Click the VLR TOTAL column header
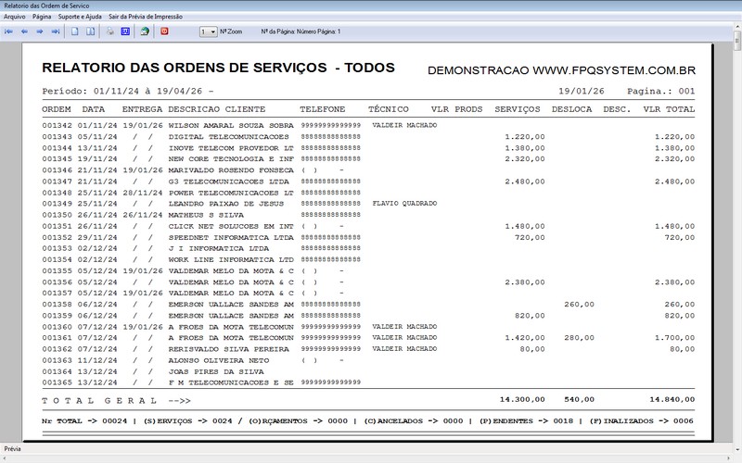The image size is (742, 463). [669, 109]
